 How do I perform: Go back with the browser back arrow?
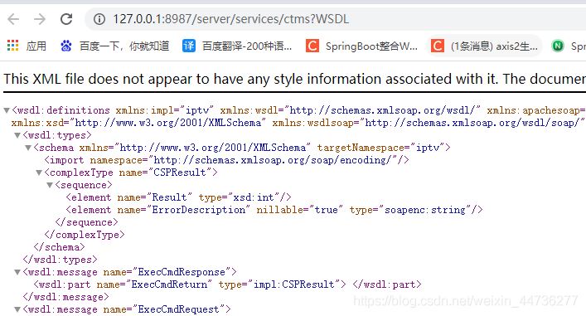[13, 19]
